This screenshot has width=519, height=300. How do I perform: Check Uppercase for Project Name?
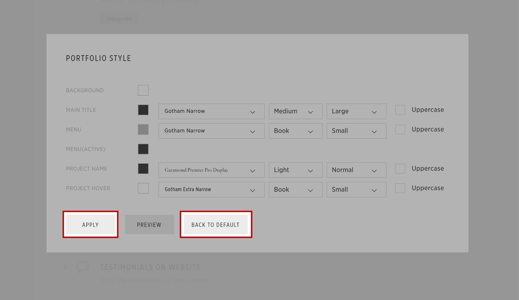(400, 169)
